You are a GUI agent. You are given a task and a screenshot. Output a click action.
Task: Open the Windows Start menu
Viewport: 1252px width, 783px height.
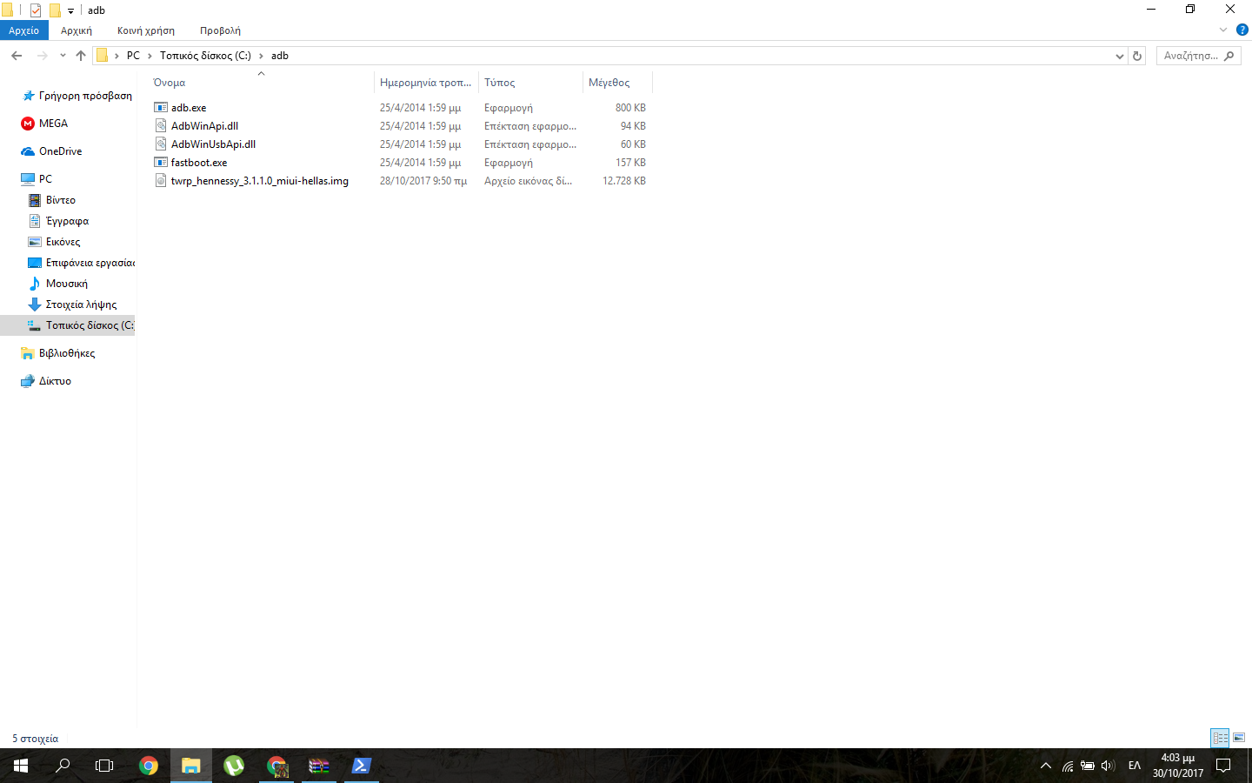(21, 766)
